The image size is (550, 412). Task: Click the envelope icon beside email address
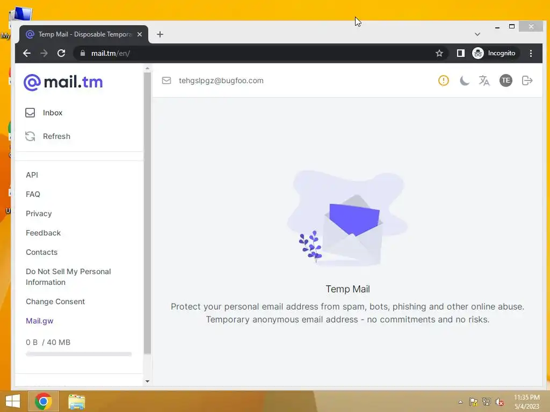[167, 80]
